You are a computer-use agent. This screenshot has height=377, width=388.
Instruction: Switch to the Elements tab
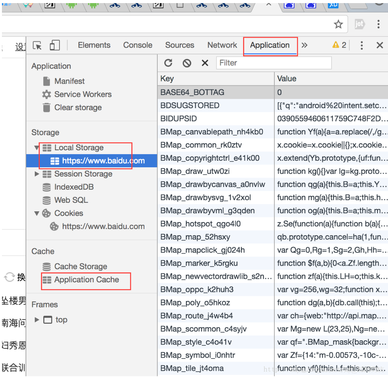tap(94, 45)
